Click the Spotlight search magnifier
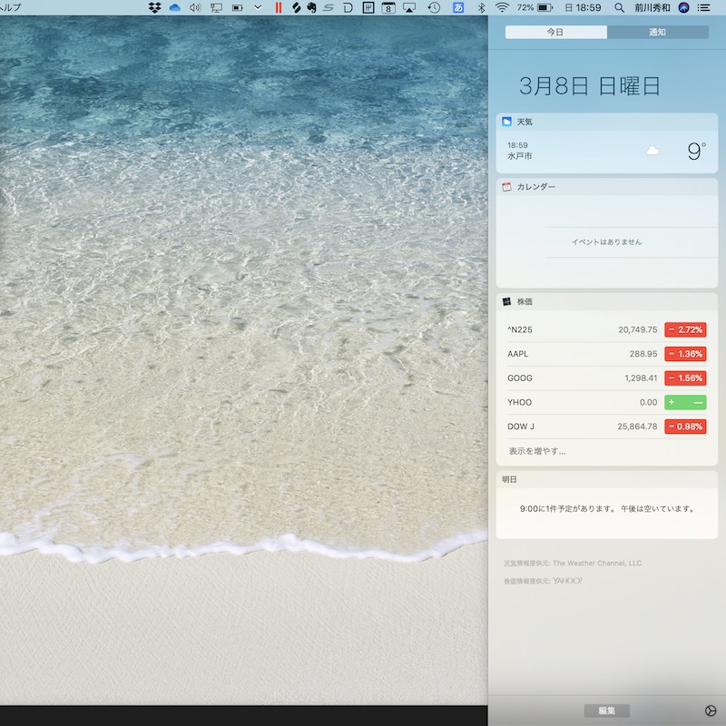This screenshot has width=726, height=726. (x=620, y=7)
